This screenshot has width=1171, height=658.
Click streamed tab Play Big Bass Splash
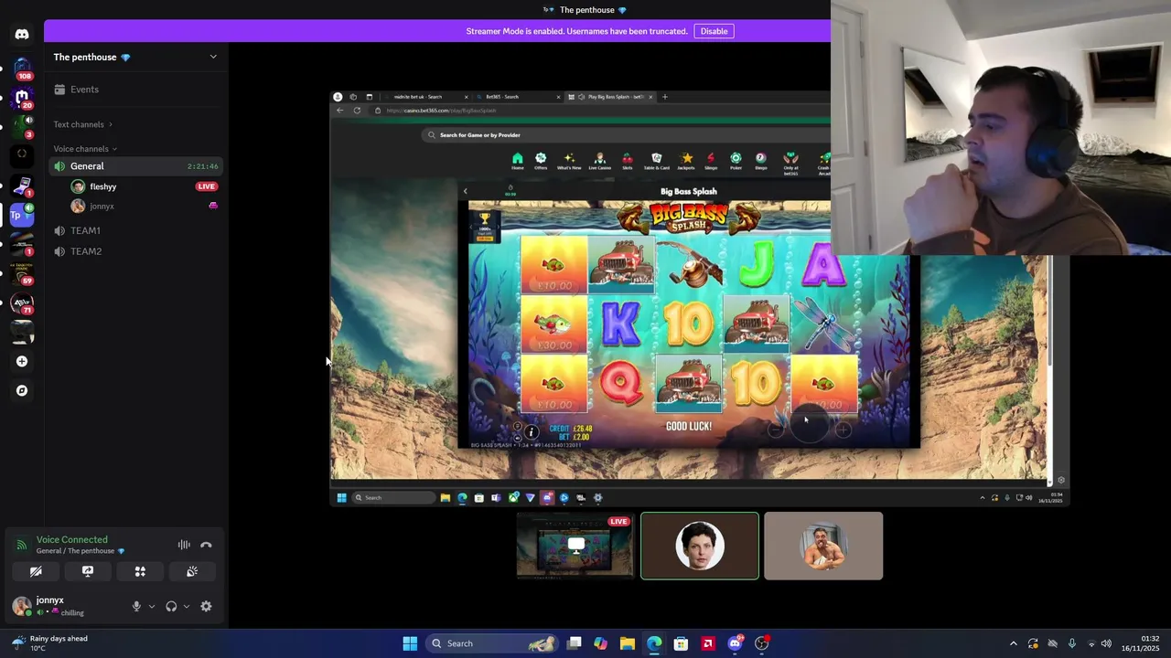[x=609, y=97]
